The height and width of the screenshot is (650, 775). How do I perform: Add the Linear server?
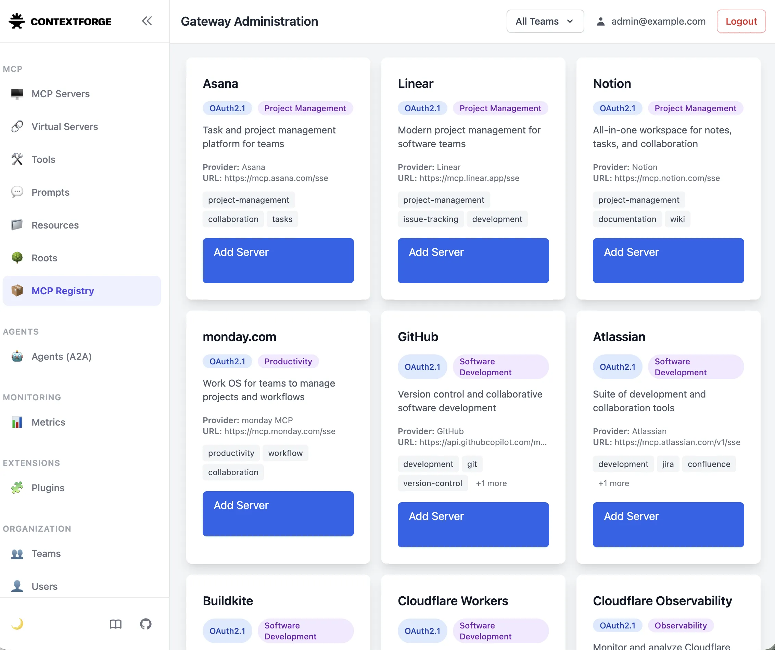[x=473, y=260]
